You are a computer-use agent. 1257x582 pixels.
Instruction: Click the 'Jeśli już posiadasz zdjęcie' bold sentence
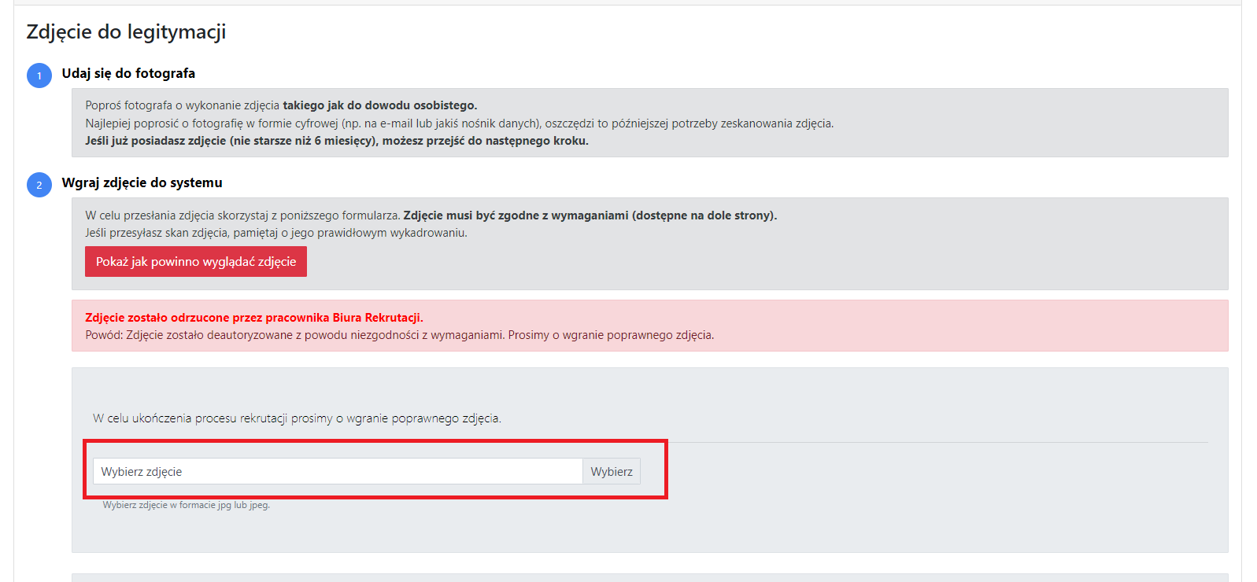337,141
